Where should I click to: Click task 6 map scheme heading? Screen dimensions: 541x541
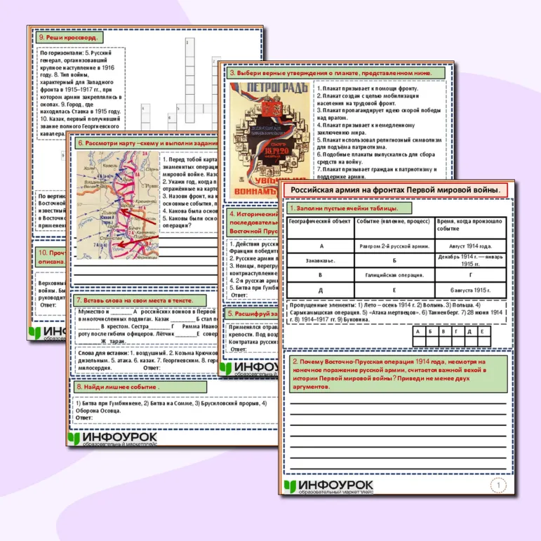(x=146, y=143)
